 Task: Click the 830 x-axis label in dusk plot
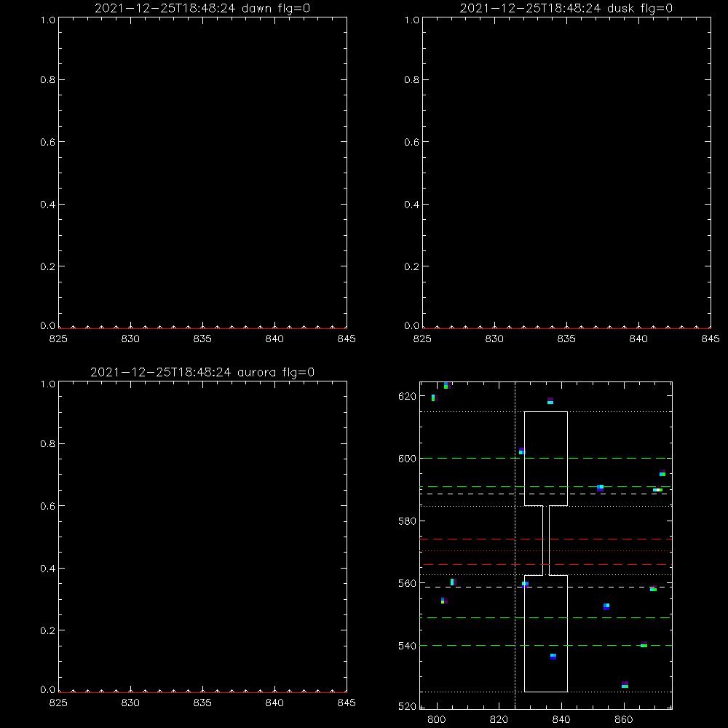[494, 339]
